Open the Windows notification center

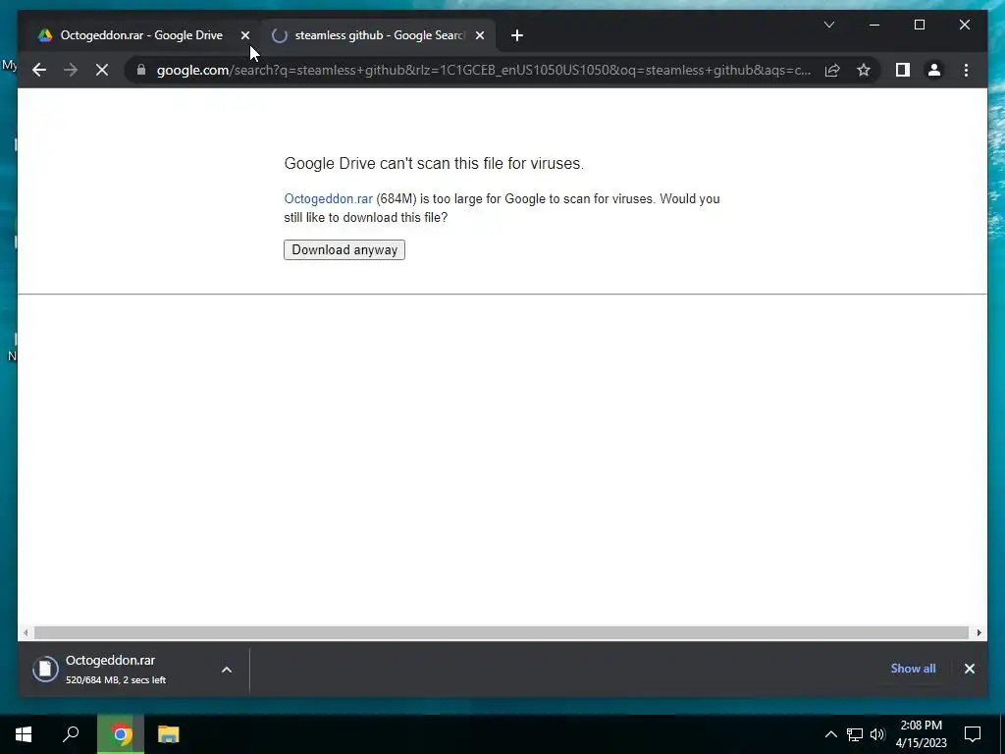[x=973, y=734]
